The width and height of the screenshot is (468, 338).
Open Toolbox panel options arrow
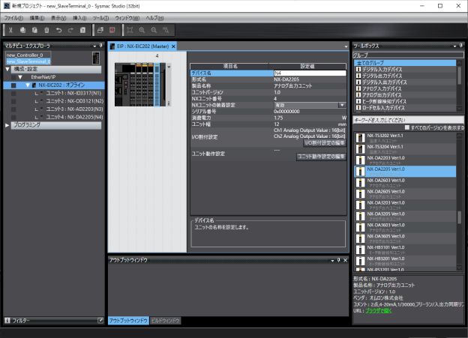(454, 46)
